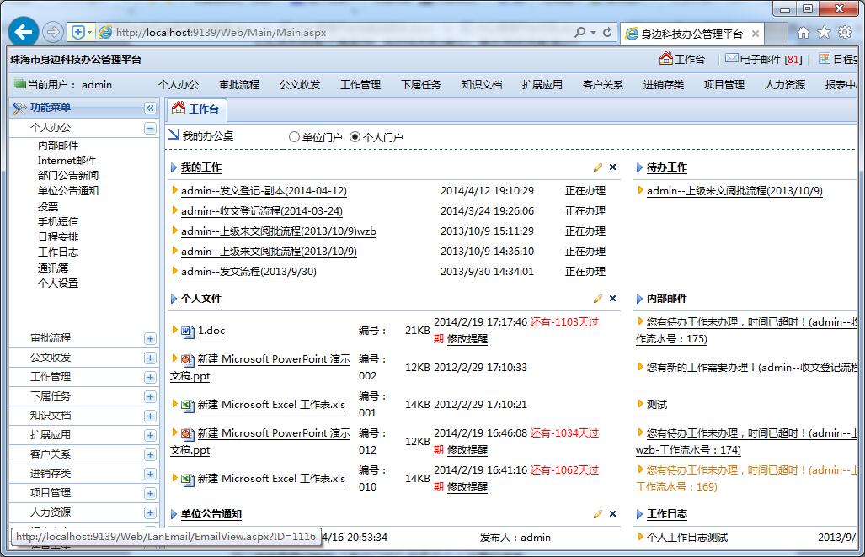Open 电子邮件 [81] in the header
Screen dimensions: 865x557
[763, 59]
